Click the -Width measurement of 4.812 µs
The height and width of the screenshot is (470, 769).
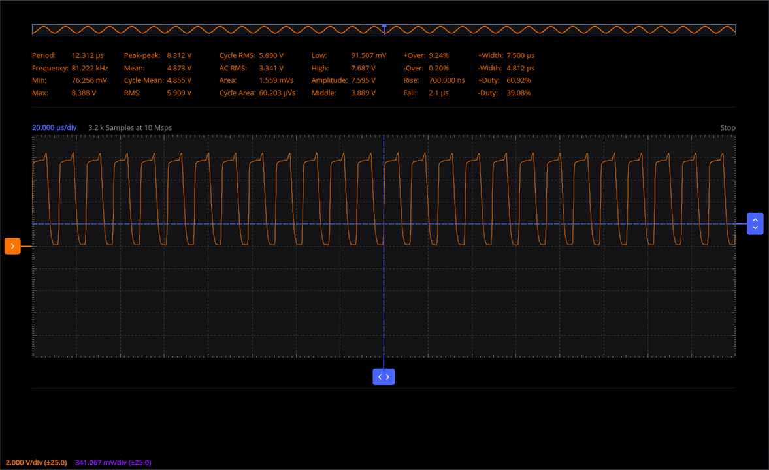[x=520, y=68]
